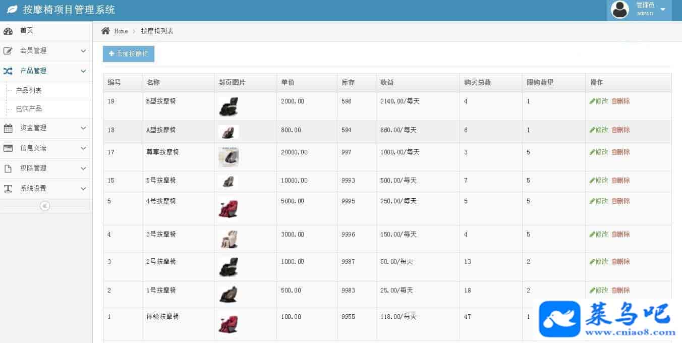This screenshot has height=343, width=682.
Task: Click the 4号按摩椅 red chair thumbnail
Action: pyautogui.click(x=228, y=208)
